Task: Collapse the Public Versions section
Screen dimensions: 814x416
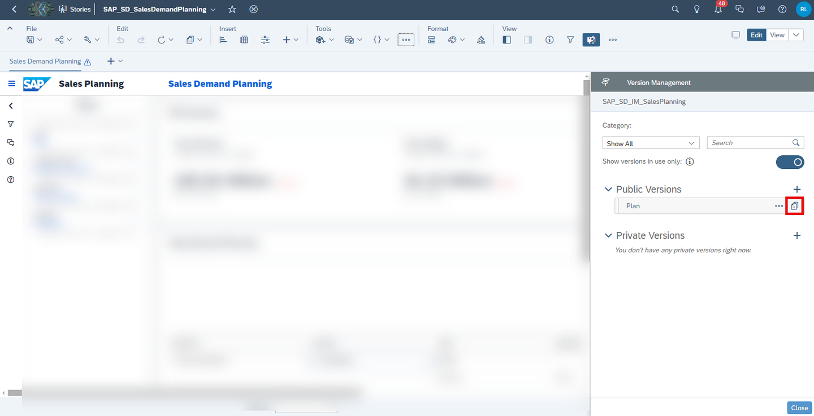Action: (608, 190)
